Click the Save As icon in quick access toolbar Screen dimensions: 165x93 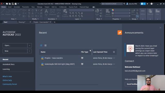point(15,4)
